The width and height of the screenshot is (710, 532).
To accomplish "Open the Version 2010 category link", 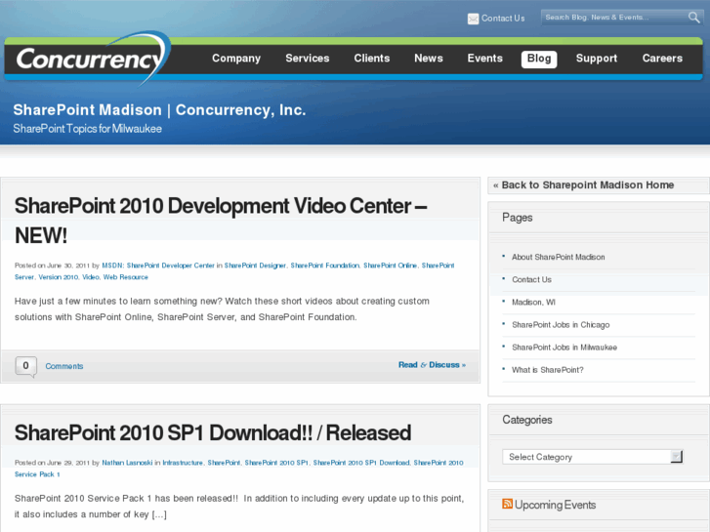I will (58, 277).
